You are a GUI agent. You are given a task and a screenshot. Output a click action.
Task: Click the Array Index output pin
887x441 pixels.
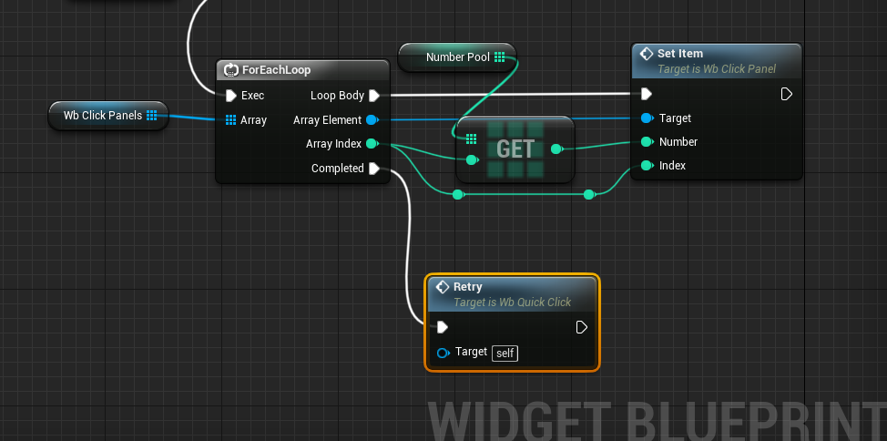(x=372, y=144)
